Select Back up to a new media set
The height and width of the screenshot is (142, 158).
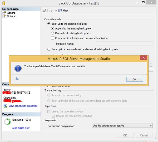coord(49,49)
